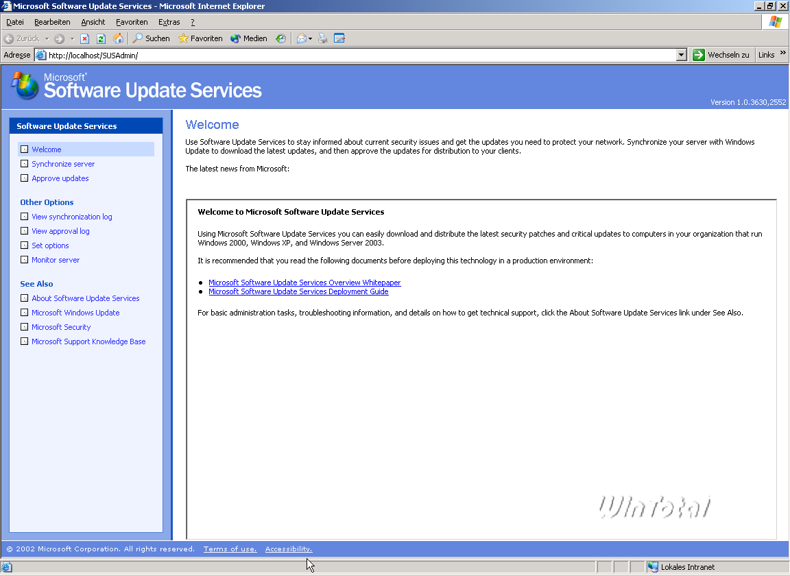The width and height of the screenshot is (790, 576).
Task: Open the Medien media bar
Action: pos(248,38)
